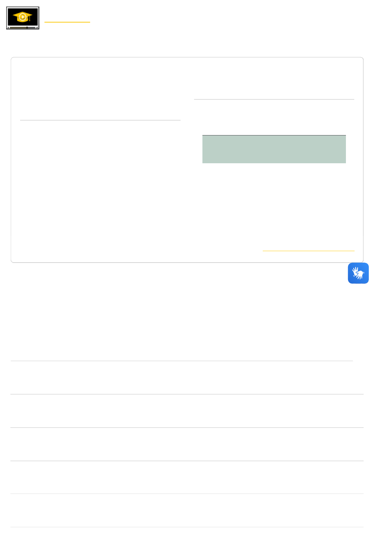
Task: Select the second row in the lower list
Action: click(x=187, y=411)
